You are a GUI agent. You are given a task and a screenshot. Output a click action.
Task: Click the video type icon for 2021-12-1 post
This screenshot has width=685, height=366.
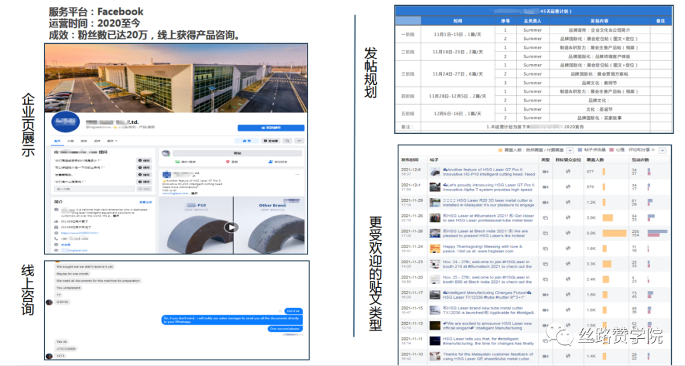545,187
